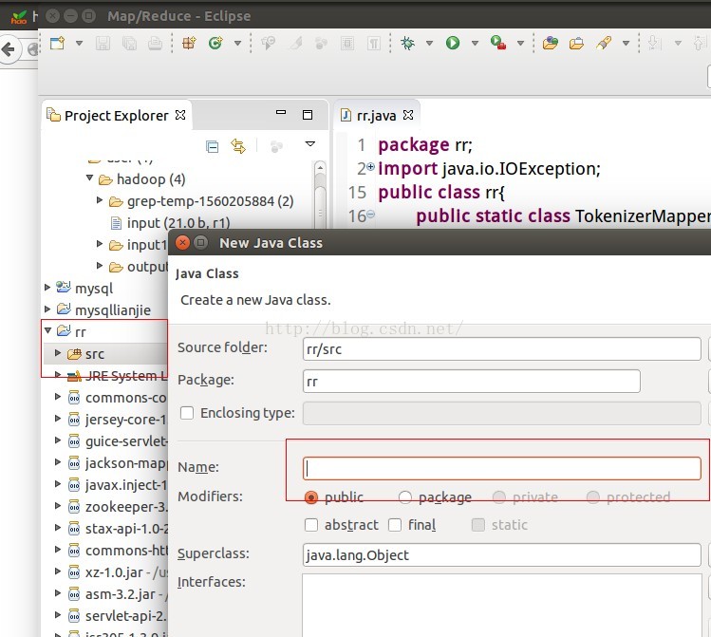The width and height of the screenshot is (711, 637).
Task: Click the New Java Class green icon
Action: [215, 43]
